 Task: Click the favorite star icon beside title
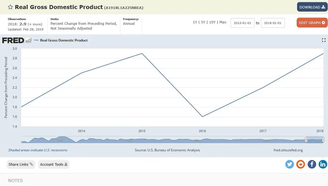10,7
